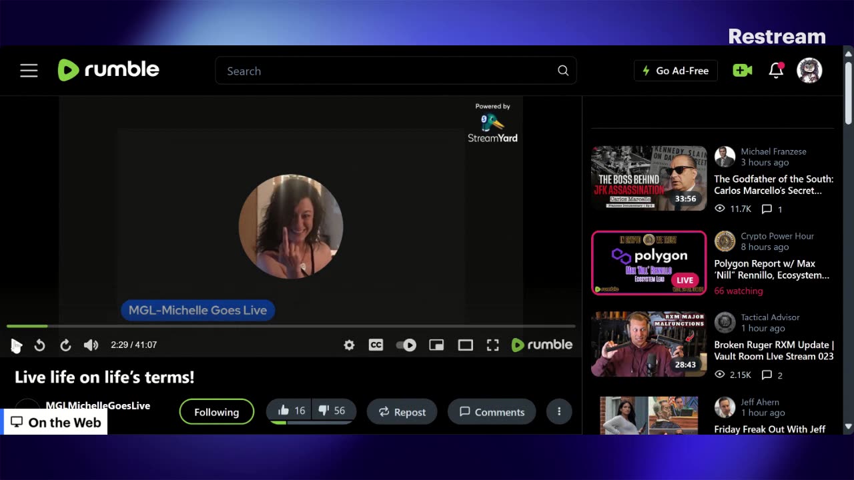Open 'Polygon Report w/ Max Nill' video title

[x=771, y=269]
